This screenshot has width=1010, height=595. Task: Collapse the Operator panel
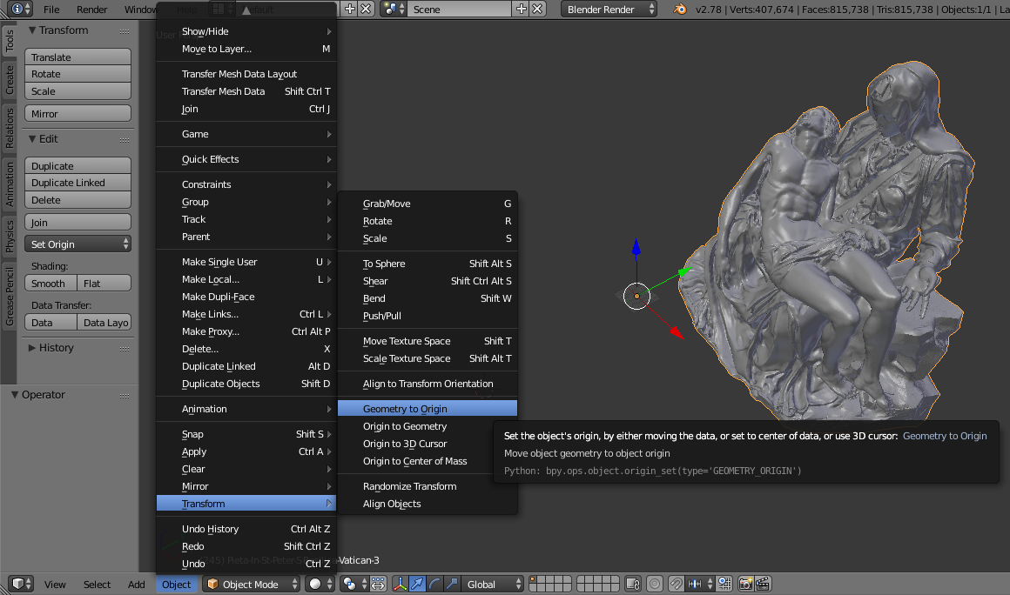(x=14, y=394)
